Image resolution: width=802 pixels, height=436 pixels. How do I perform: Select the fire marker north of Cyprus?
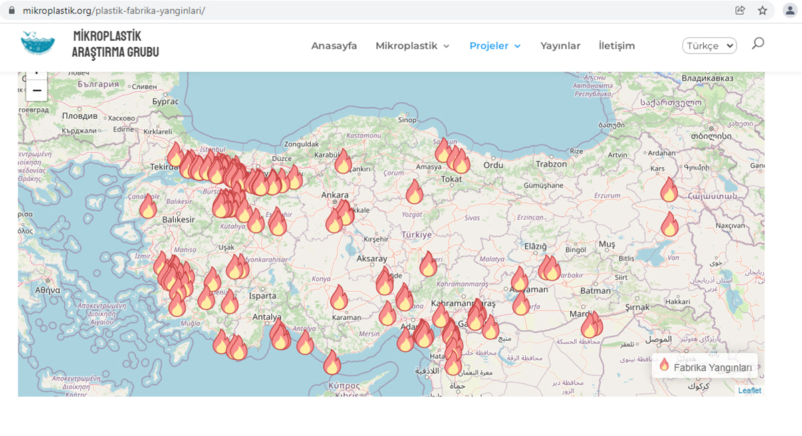click(x=332, y=363)
